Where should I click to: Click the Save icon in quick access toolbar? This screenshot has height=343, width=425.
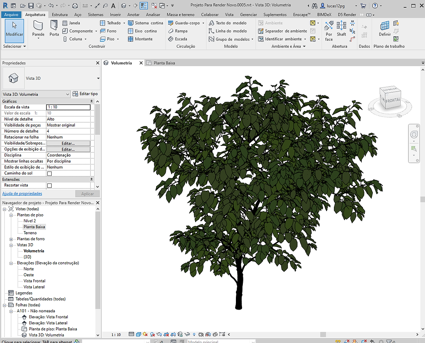coord(31,5)
